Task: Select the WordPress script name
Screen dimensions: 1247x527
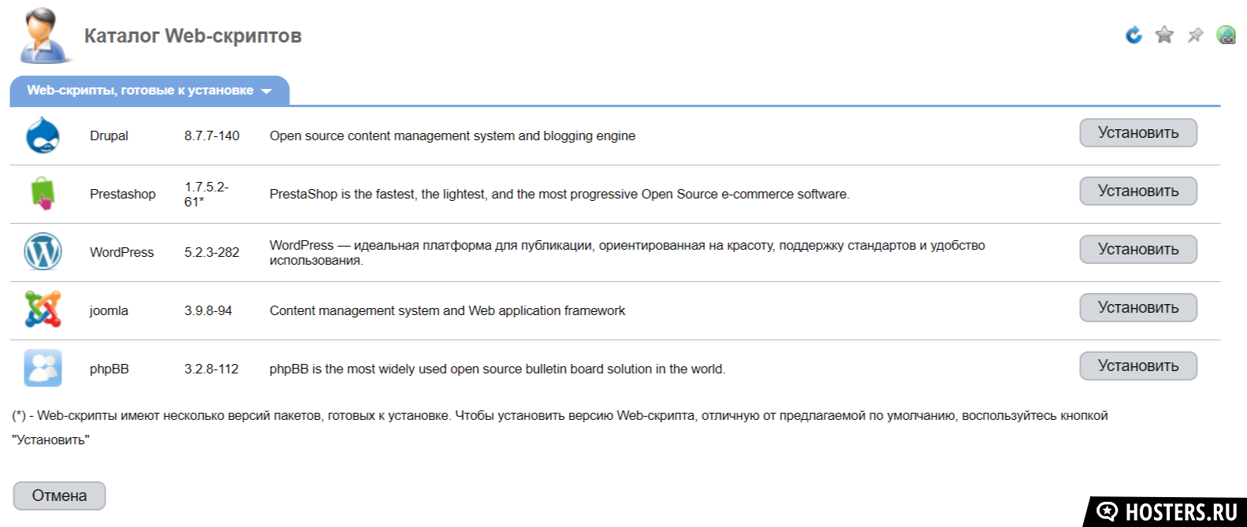Action: pos(121,252)
